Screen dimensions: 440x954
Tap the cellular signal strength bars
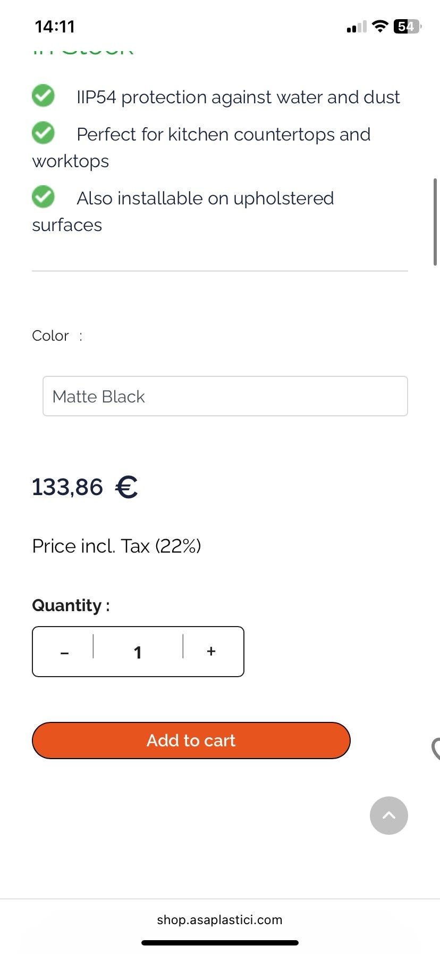coord(357,27)
